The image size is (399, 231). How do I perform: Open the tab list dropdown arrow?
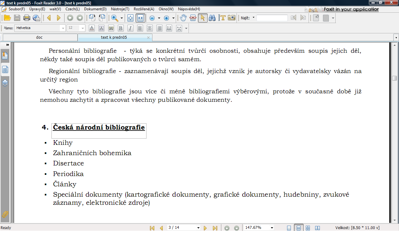point(396,37)
